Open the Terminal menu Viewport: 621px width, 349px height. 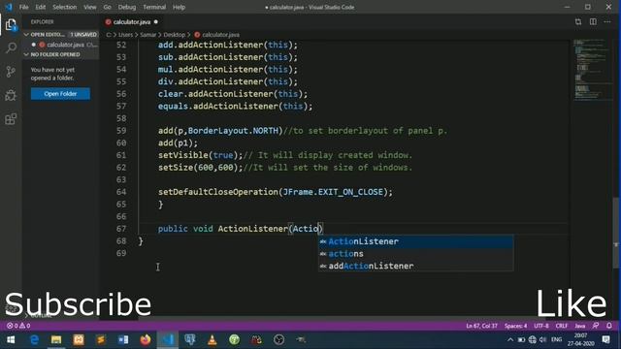pos(154,7)
